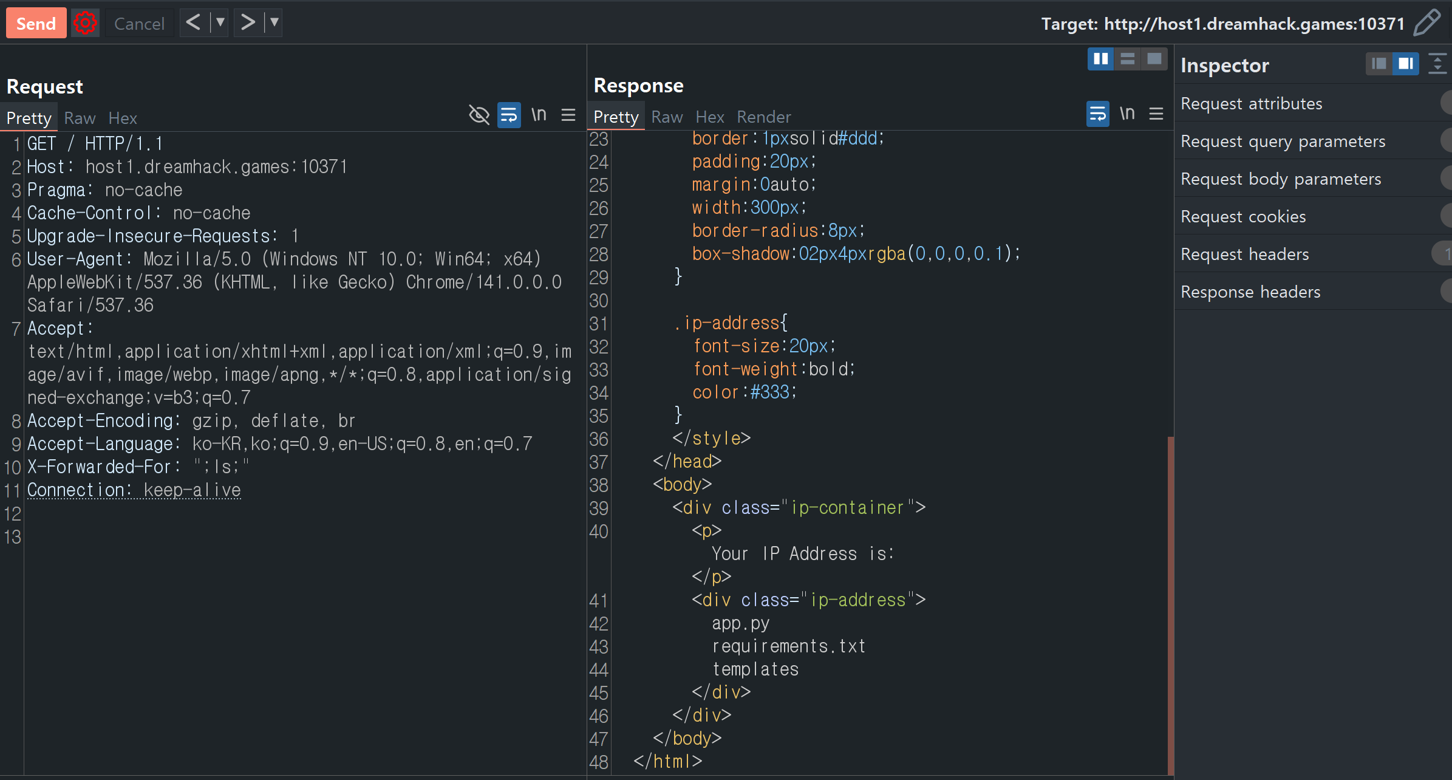The width and height of the screenshot is (1452, 780).
Task: Click the Send button
Action: click(x=36, y=23)
